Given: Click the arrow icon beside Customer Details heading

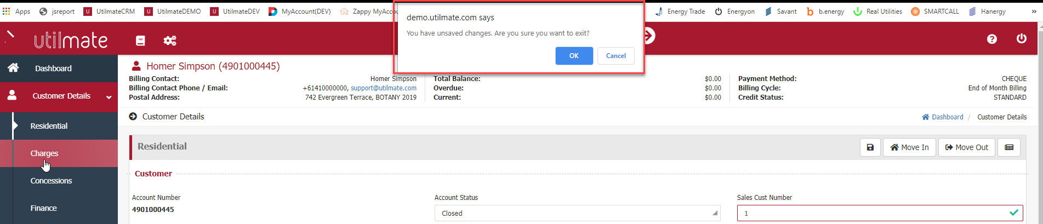Looking at the screenshot, I should tap(133, 117).
